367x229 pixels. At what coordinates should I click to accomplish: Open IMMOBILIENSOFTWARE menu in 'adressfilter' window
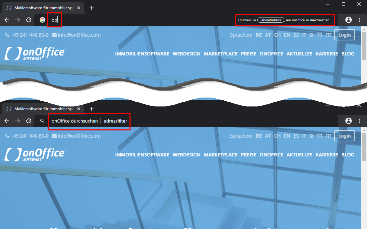(142, 155)
